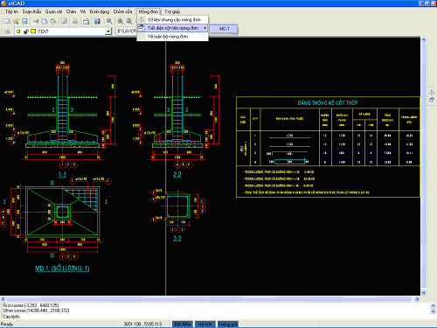Click the Save diskette icon

pyautogui.click(x=24, y=21)
